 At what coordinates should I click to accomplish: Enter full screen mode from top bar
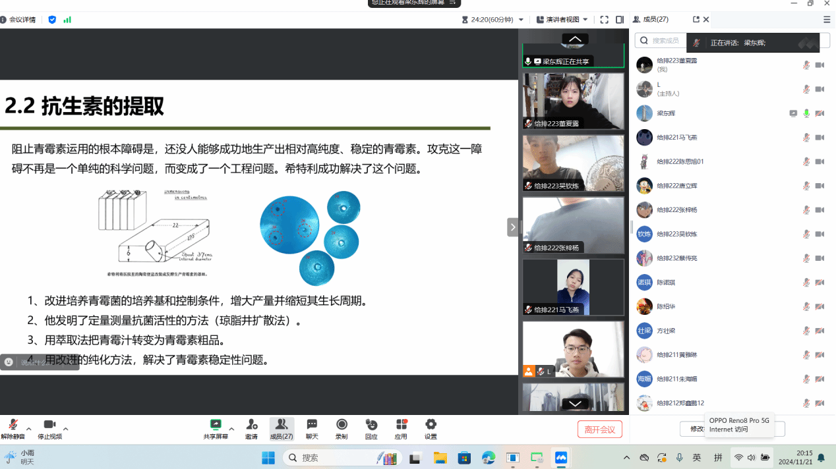[x=604, y=20]
